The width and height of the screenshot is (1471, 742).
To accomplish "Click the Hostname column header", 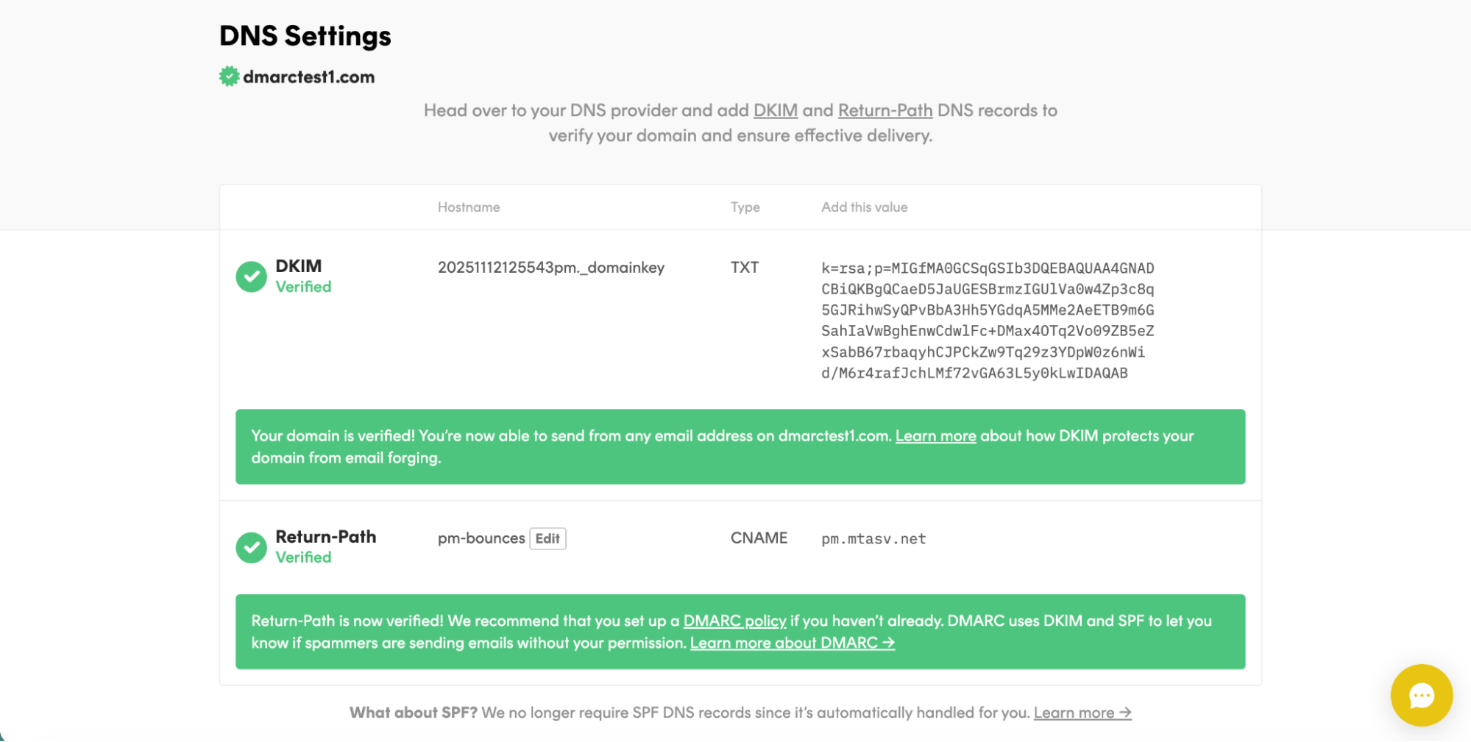I will (x=468, y=207).
